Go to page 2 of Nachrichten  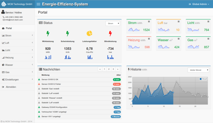(x=109, y=69)
